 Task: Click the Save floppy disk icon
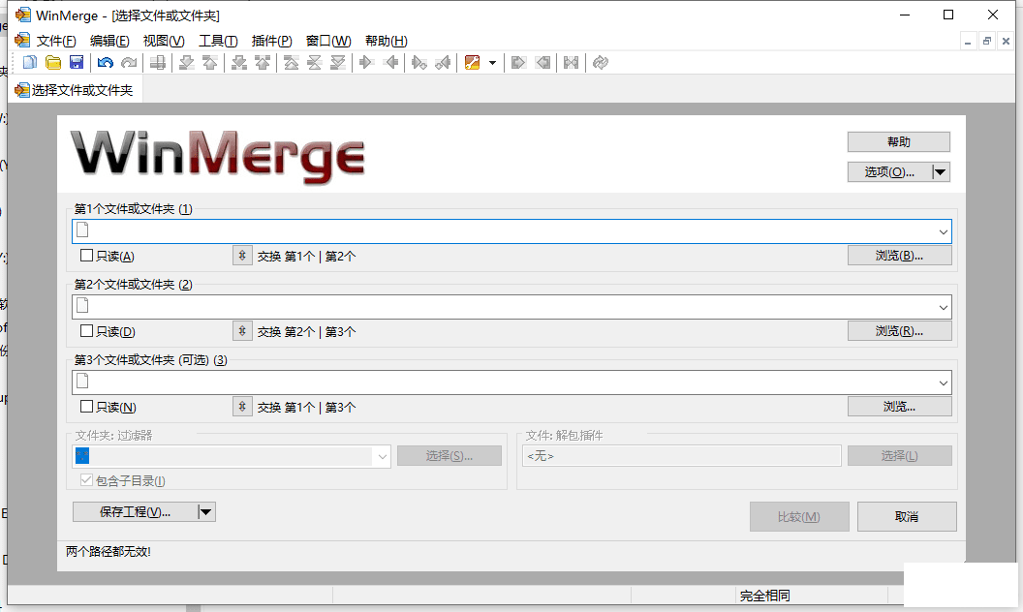pyautogui.click(x=77, y=63)
